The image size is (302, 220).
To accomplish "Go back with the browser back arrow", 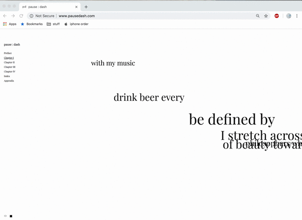I will tap(5, 16).
